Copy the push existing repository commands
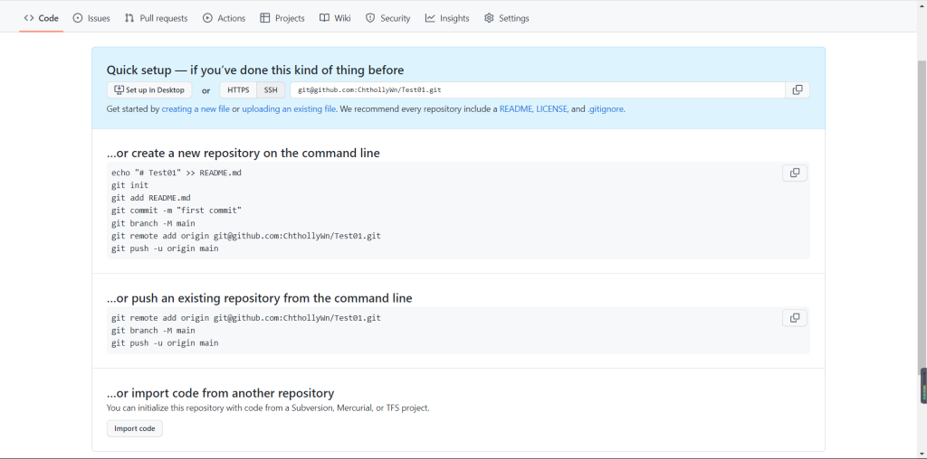The height and width of the screenshot is (459, 927). pos(794,318)
